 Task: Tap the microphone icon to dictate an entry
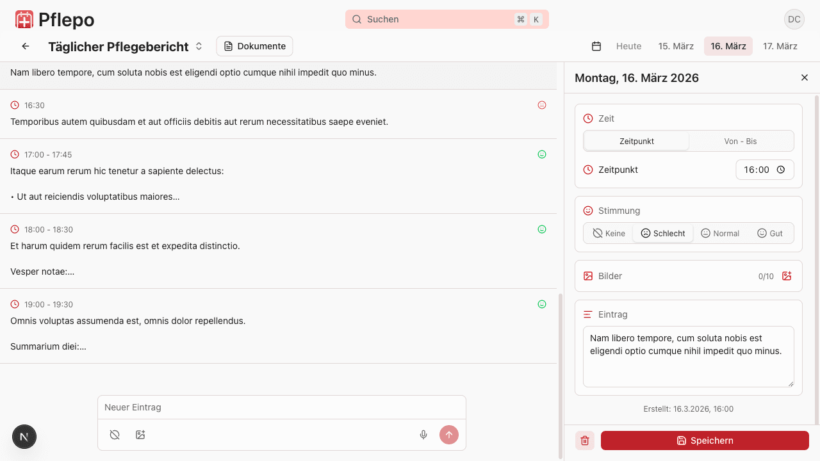[423, 435]
